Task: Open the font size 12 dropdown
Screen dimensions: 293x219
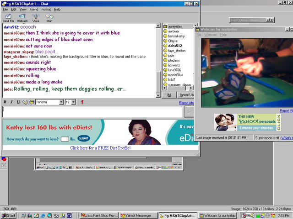Action: click(73, 102)
